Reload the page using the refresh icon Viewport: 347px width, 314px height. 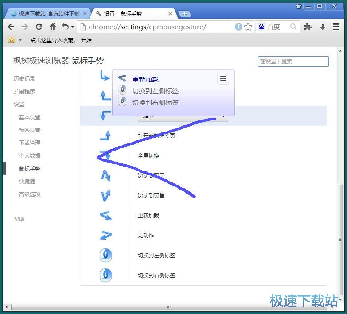point(39,27)
